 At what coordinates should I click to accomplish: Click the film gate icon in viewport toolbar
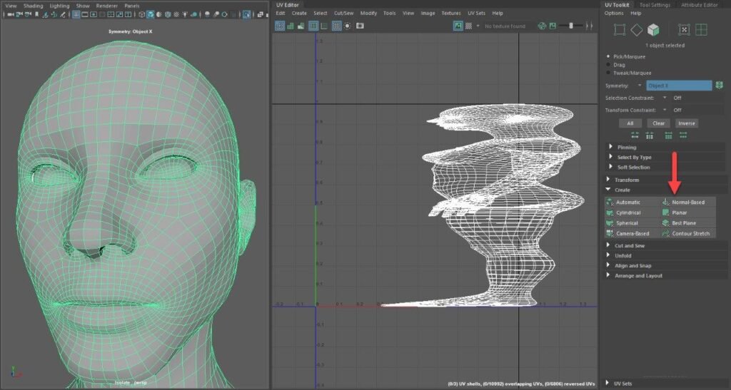click(x=84, y=14)
